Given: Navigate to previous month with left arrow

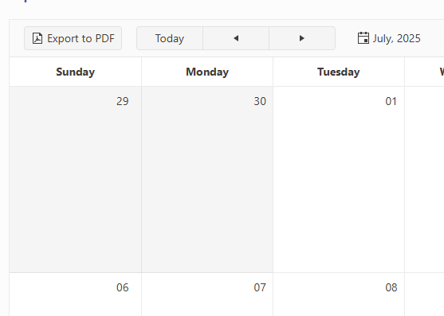Looking at the screenshot, I should [236, 38].
